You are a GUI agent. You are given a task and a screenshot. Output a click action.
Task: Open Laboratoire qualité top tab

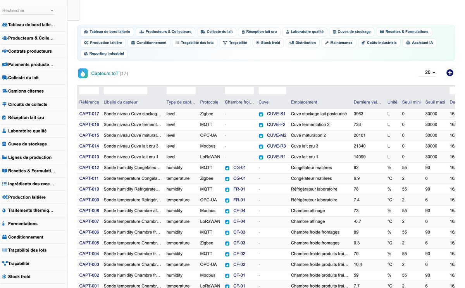point(305,32)
